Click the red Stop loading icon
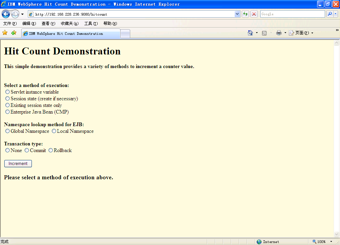 pyautogui.click(x=254, y=14)
